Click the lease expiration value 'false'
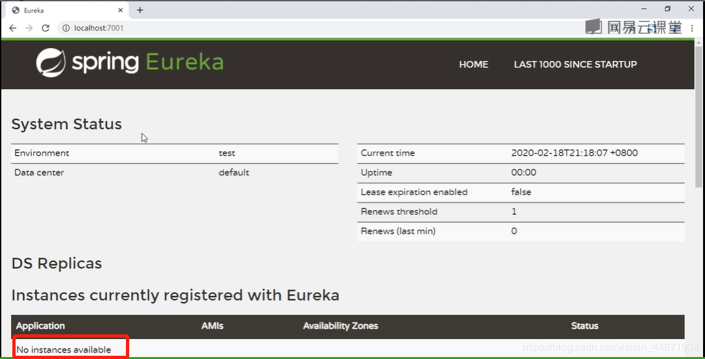 (521, 192)
